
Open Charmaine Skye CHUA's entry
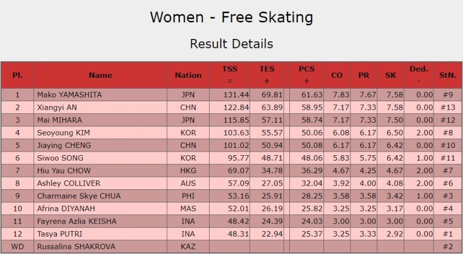79,196
